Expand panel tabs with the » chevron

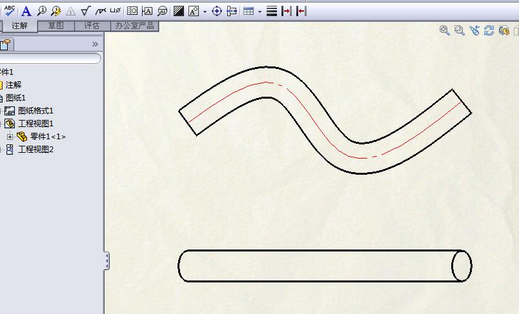pyautogui.click(x=95, y=44)
